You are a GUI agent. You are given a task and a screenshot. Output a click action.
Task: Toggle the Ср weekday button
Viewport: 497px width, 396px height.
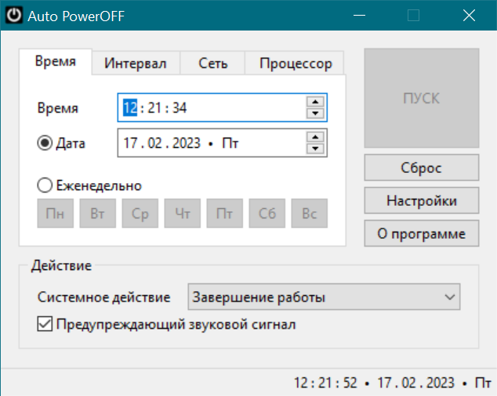[140, 214]
